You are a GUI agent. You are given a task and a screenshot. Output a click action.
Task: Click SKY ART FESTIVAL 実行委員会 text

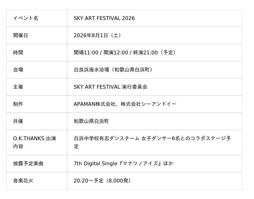[110, 87]
